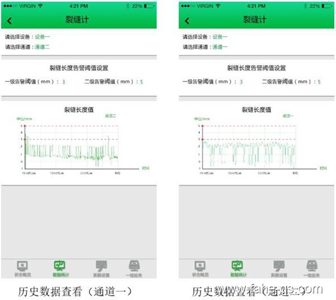Tap 裂缝长度告警阈值设置 heading, right phone
This screenshot has height=300, width=336.
click(x=256, y=68)
